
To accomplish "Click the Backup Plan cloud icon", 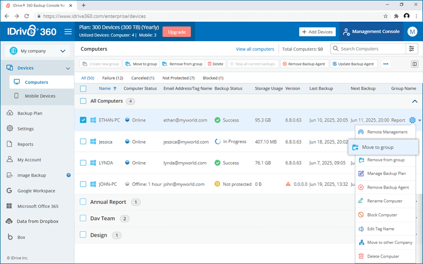I will 10,113.
